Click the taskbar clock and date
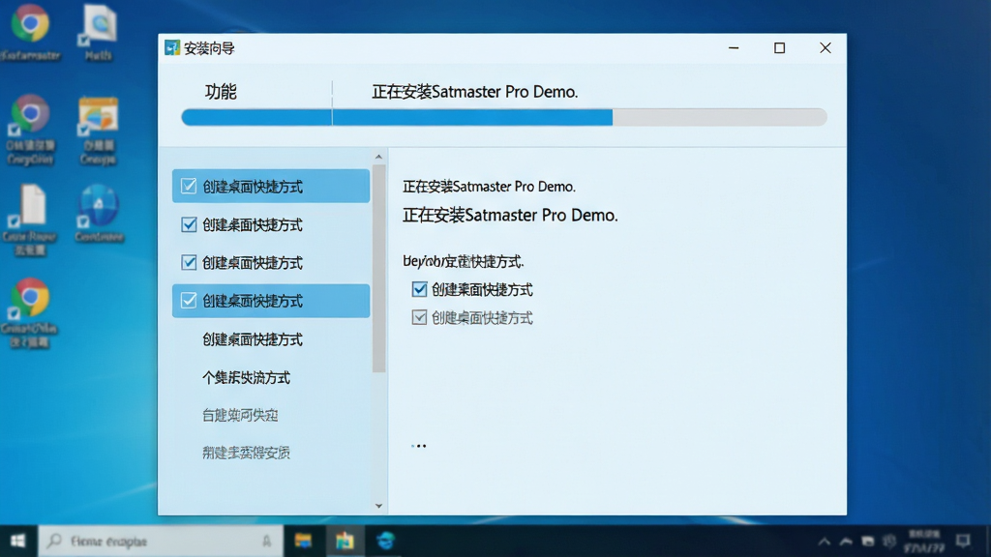 pos(924,542)
